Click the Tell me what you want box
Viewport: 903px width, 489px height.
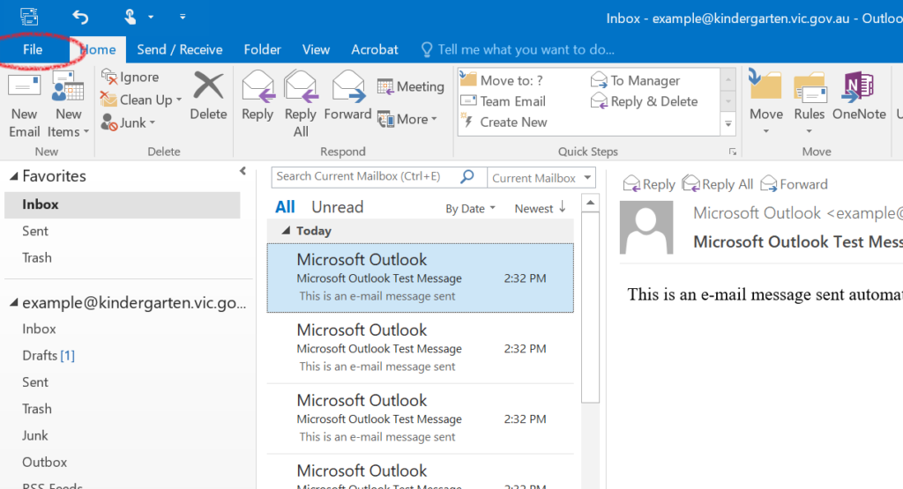click(519, 49)
